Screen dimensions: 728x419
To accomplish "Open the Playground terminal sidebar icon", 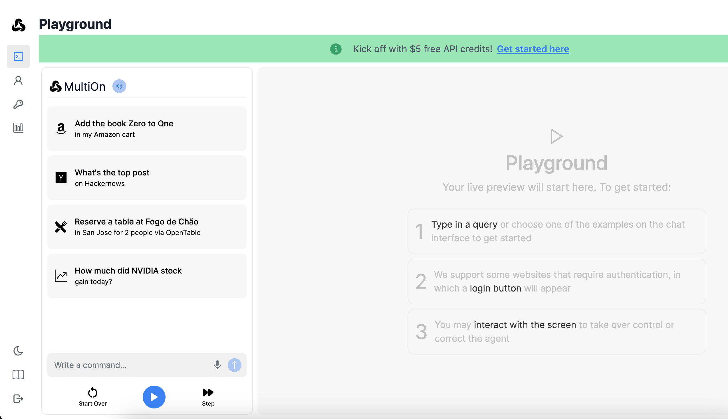I will click(x=18, y=56).
